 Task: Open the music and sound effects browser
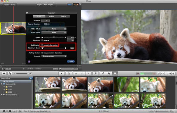coord(159,73)
